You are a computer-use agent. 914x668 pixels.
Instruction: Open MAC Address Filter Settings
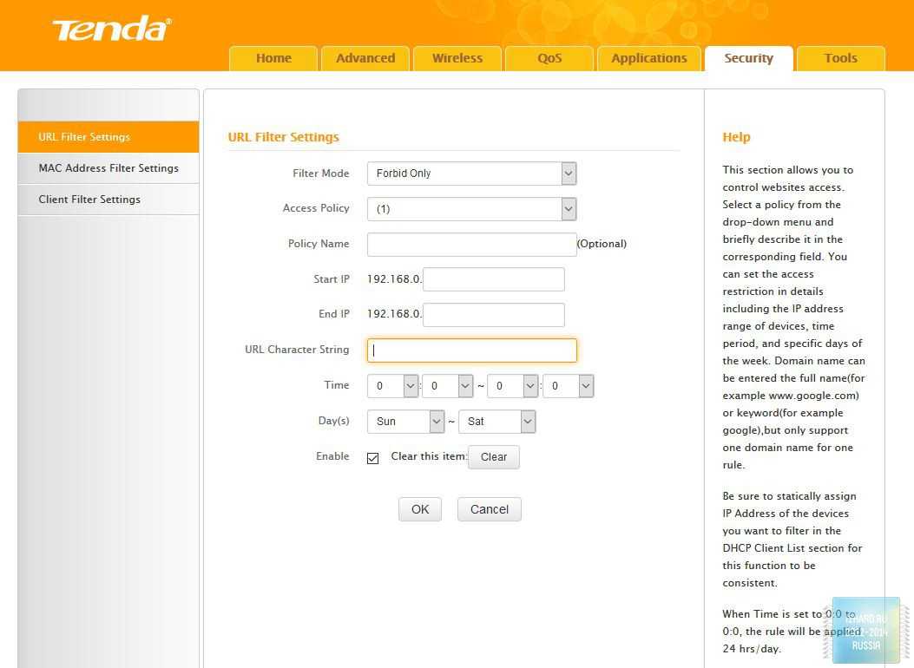pyautogui.click(x=108, y=168)
